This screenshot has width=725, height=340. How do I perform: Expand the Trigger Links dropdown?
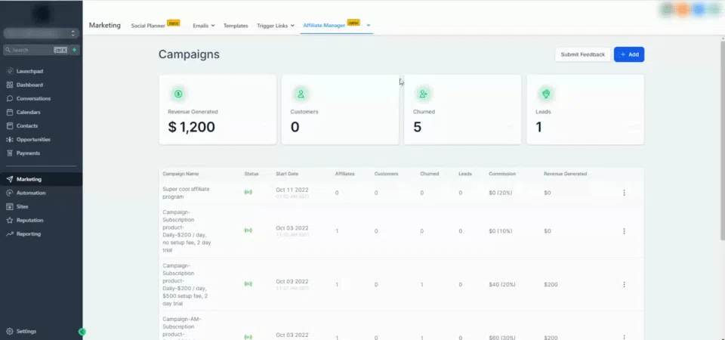pos(276,26)
